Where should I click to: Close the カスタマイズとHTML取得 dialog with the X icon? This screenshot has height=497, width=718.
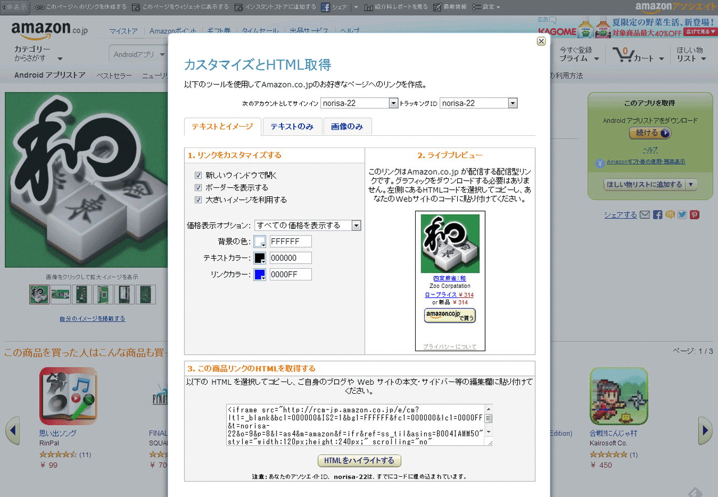coord(541,41)
